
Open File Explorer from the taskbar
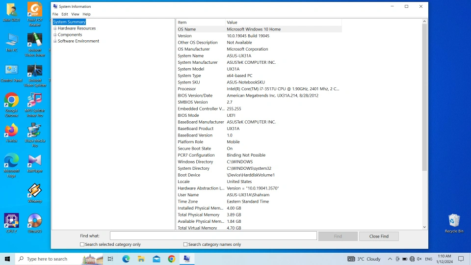[x=141, y=259]
